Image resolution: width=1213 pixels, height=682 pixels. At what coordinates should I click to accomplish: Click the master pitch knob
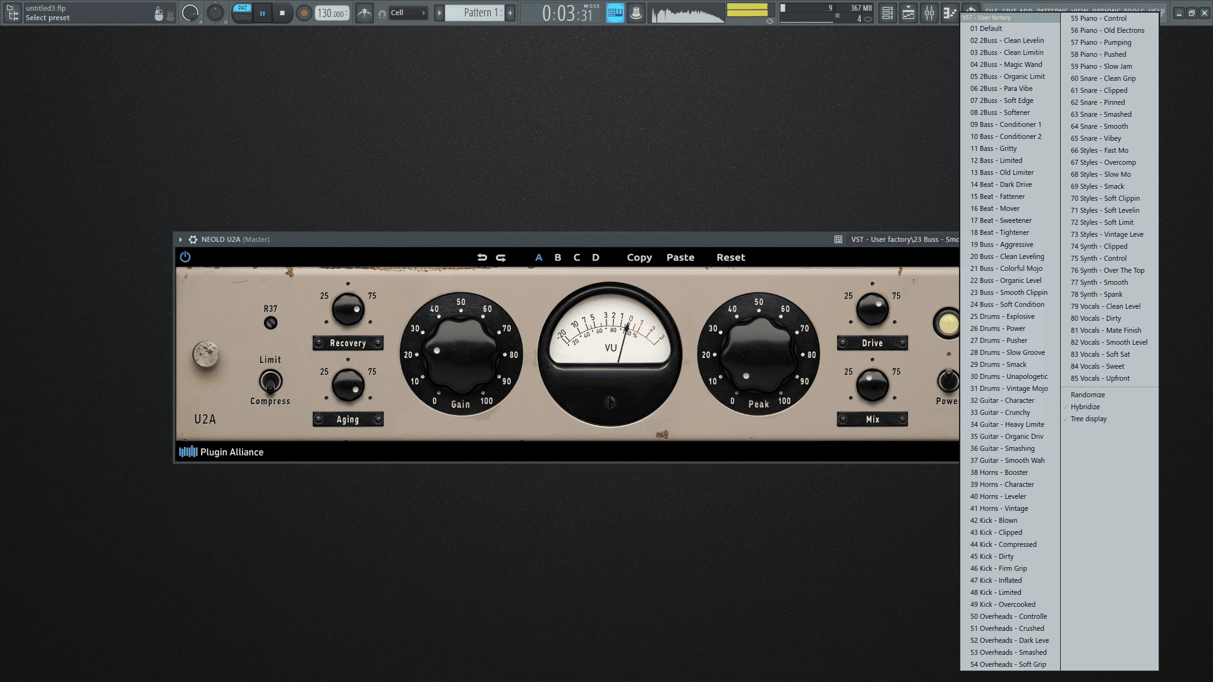[x=215, y=13]
